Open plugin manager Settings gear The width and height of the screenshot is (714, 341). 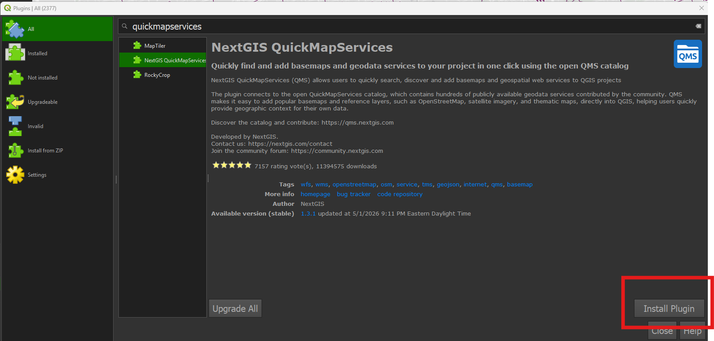15,175
